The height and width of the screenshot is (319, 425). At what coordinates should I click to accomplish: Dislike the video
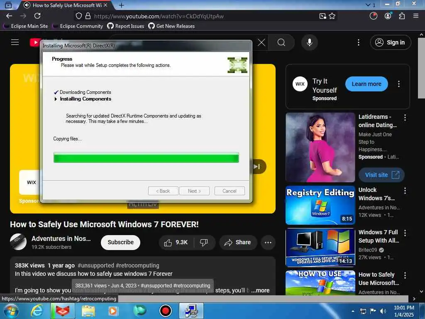tap(204, 242)
